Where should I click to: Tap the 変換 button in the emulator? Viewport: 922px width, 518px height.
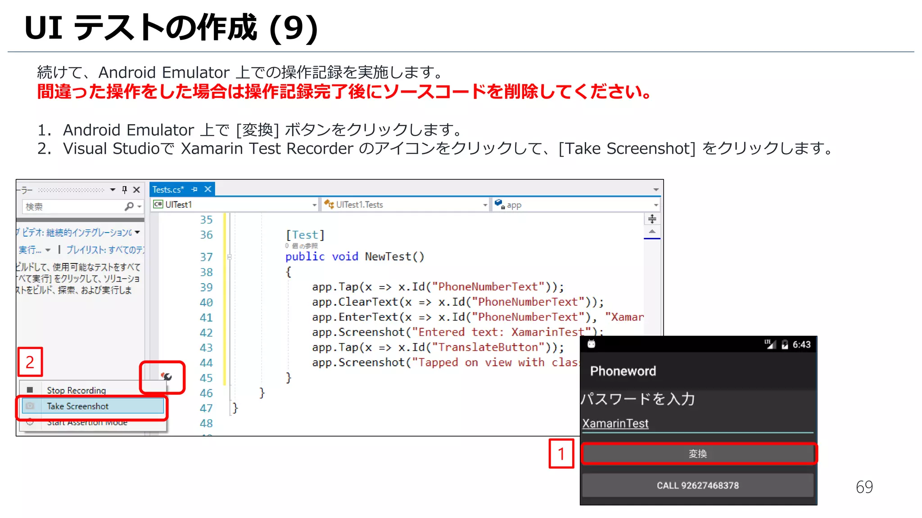[x=698, y=454]
